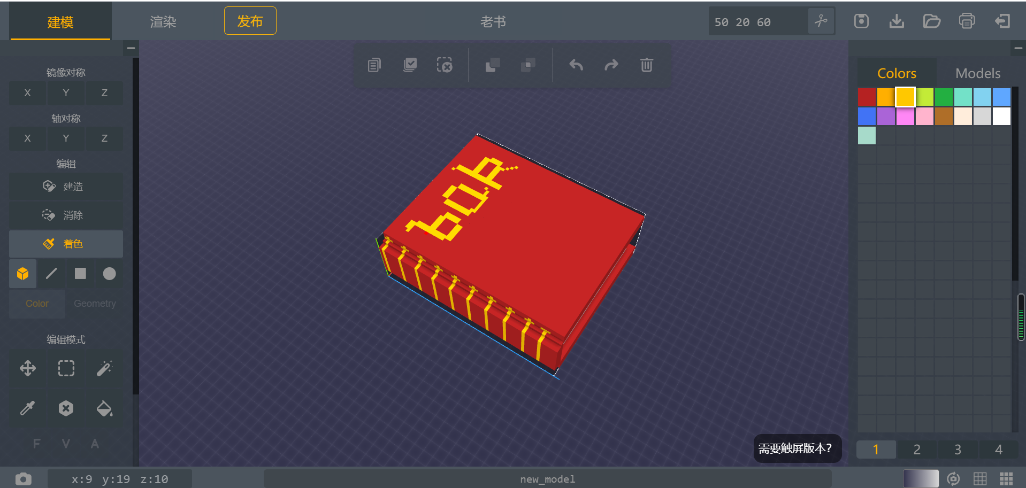Select the move tool in 编辑模式
This screenshot has width=1026, height=488.
pyautogui.click(x=28, y=368)
